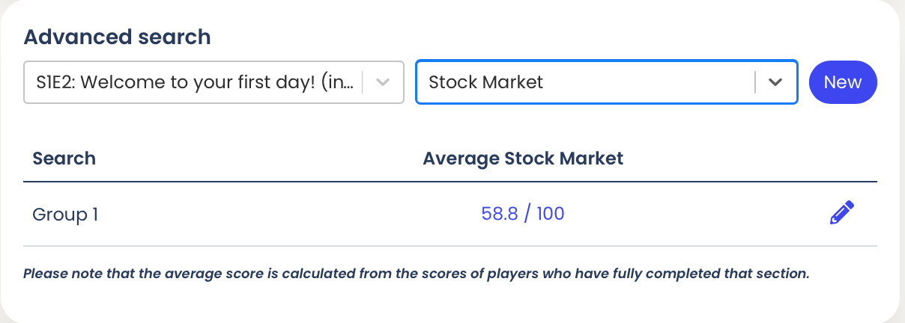Edit Group 1 with the pencil icon
The width and height of the screenshot is (905, 323).
click(x=842, y=213)
